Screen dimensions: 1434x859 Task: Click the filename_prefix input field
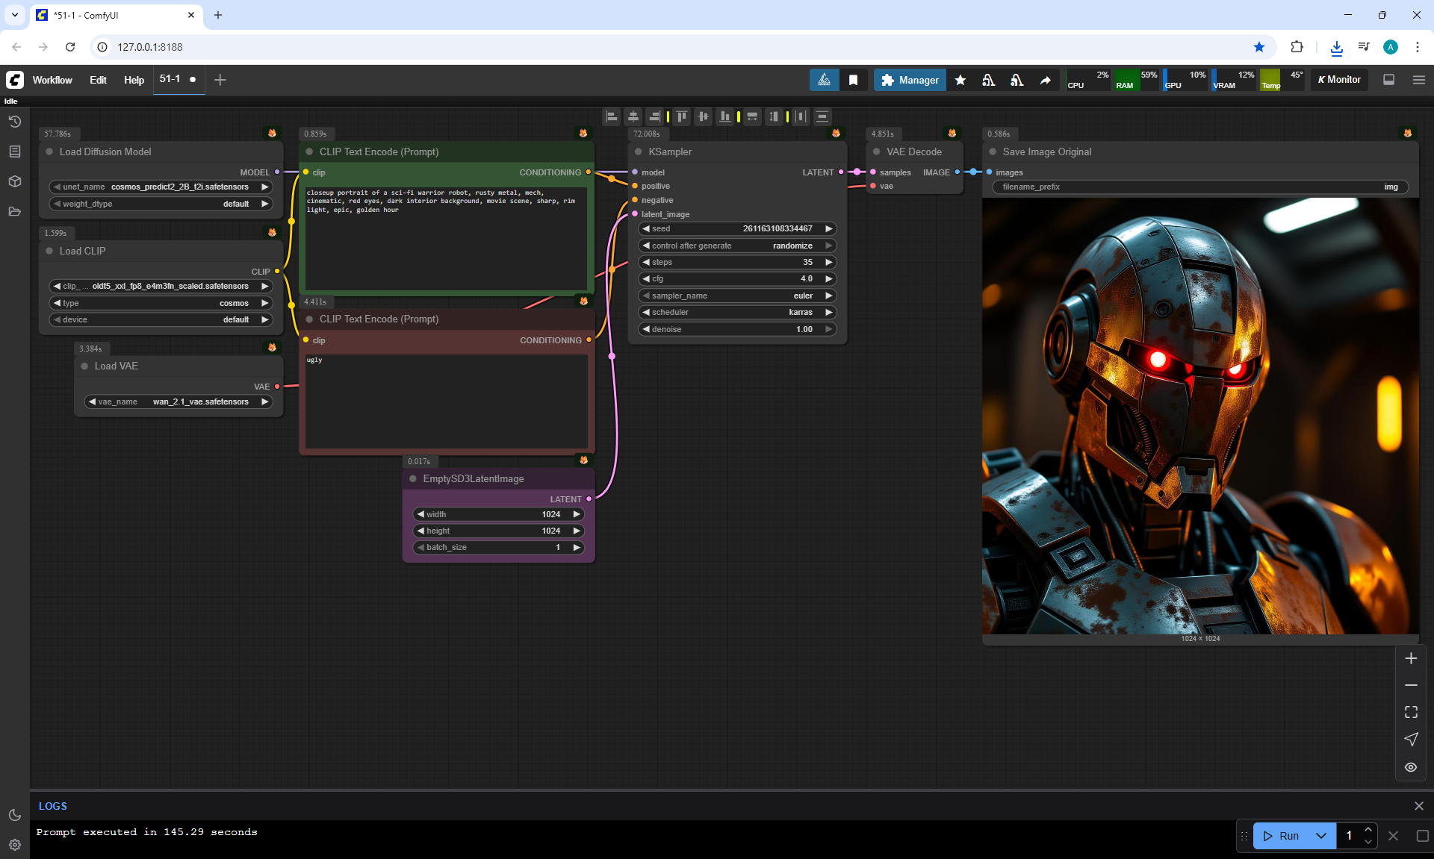click(x=1199, y=187)
